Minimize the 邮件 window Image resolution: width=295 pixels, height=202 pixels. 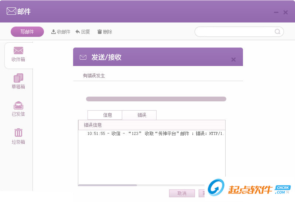276,13
